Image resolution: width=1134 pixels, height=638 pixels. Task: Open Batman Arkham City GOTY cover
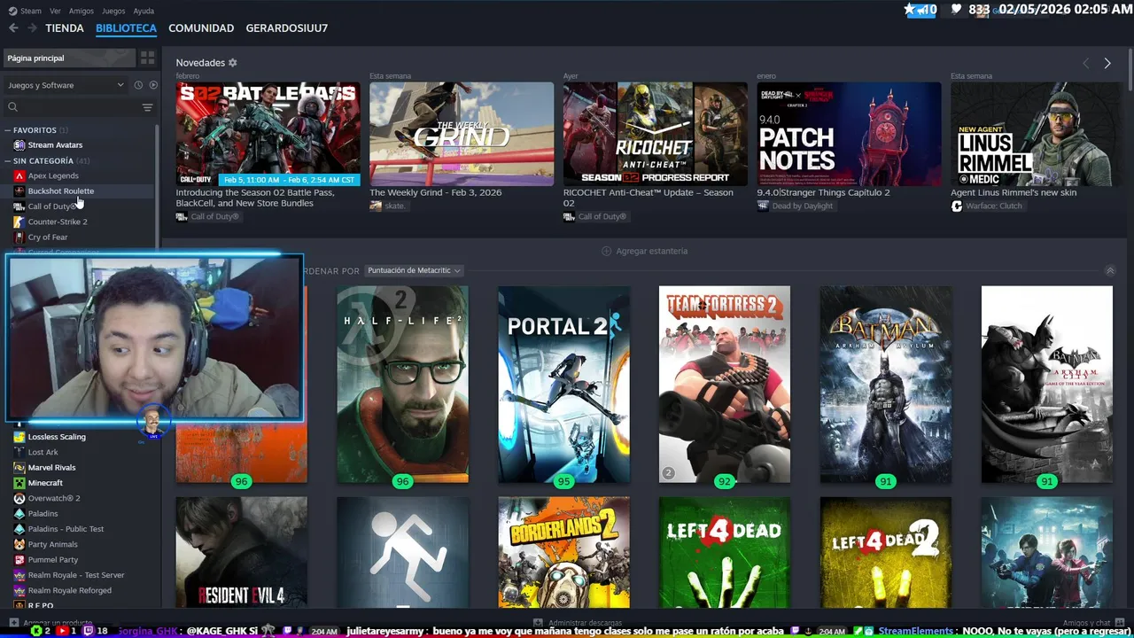(x=1047, y=385)
